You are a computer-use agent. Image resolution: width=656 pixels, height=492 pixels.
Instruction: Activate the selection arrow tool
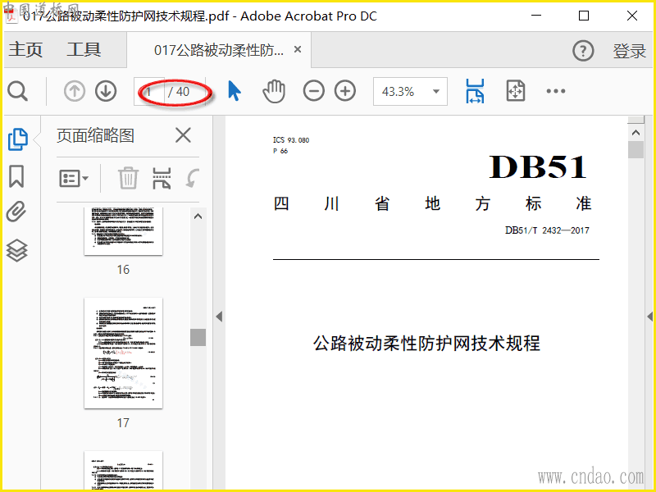click(x=235, y=91)
